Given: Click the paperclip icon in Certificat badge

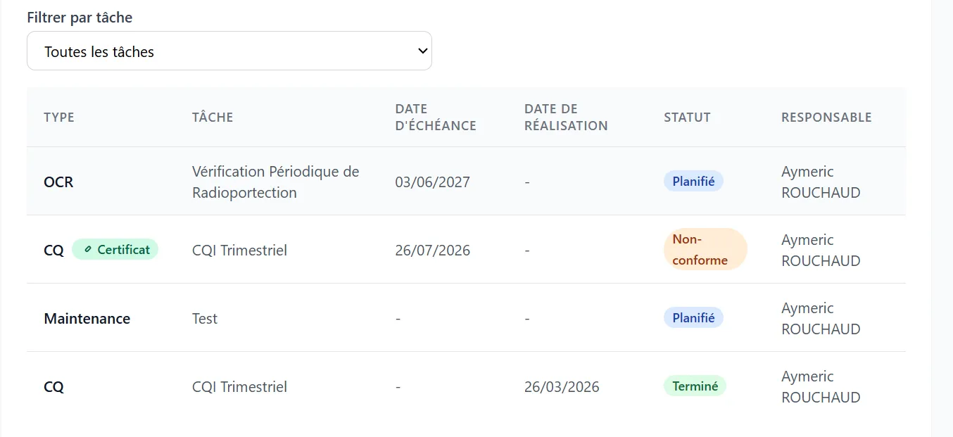Looking at the screenshot, I should point(88,249).
